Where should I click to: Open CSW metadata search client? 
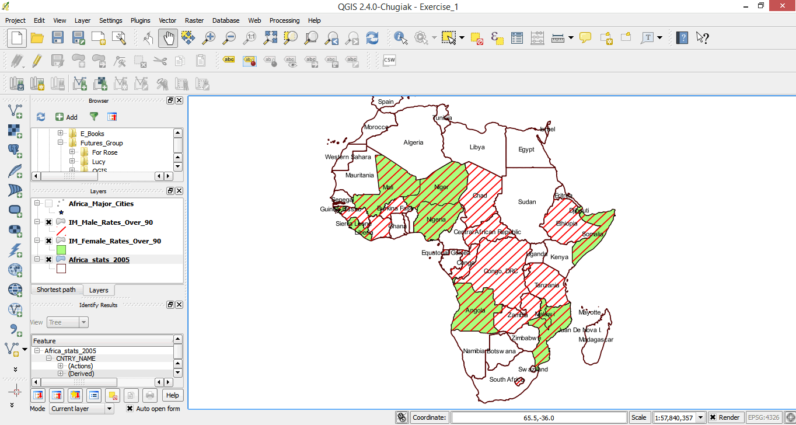point(389,60)
